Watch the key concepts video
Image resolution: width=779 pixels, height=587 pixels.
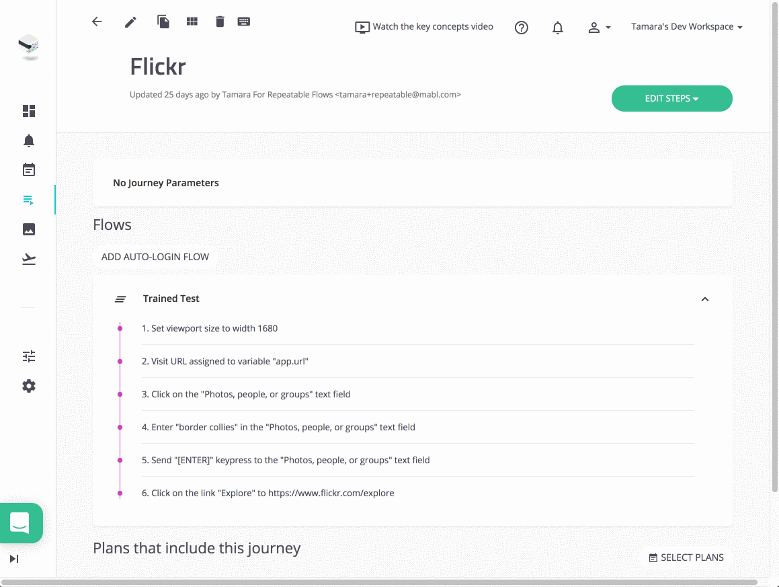(x=424, y=27)
